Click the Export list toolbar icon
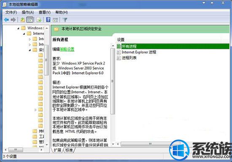 (39, 20)
